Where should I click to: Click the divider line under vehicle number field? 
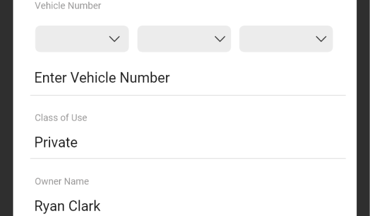coord(188,95)
